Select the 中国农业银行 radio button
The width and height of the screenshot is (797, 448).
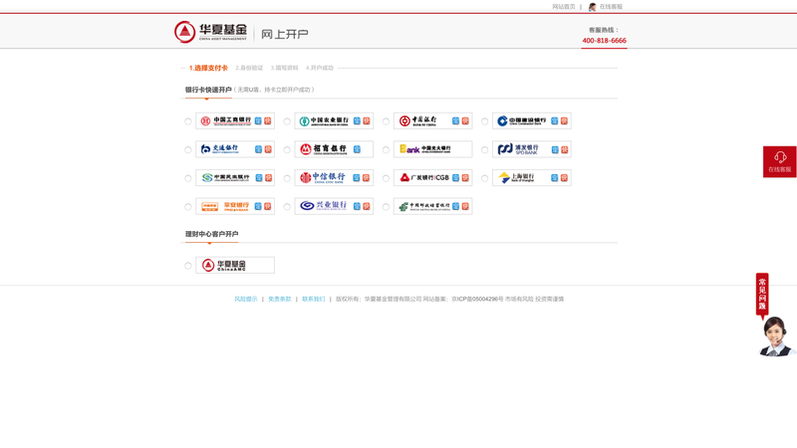tap(287, 121)
